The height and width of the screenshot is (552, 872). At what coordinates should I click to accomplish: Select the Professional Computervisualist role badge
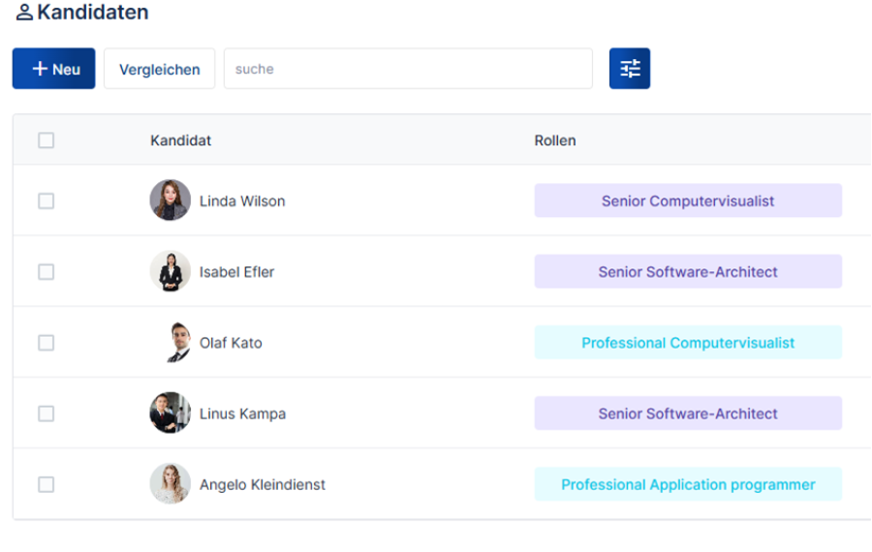click(x=688, y=343)
